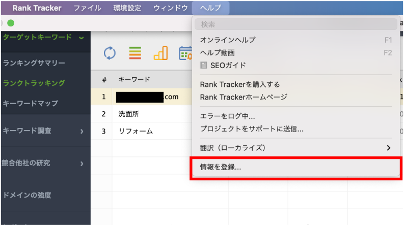This screenshot has height=225, width=405.
Task: Open Rank Trackerホームページ entry
Action: (296, 97)
